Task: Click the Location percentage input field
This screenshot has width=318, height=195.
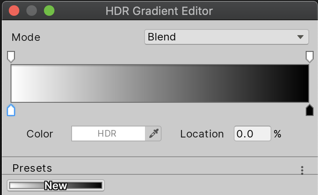Action: 252,134
